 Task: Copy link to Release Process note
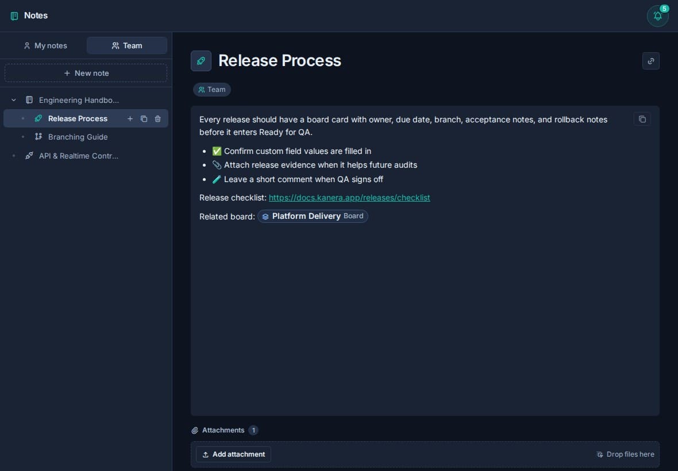(x=650, y=61)
